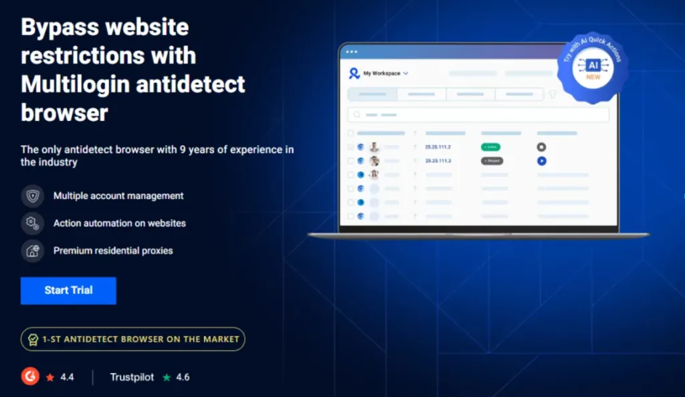Switch to the second tab in the mockup
685x397 pixels.
[x=421, y=94]
